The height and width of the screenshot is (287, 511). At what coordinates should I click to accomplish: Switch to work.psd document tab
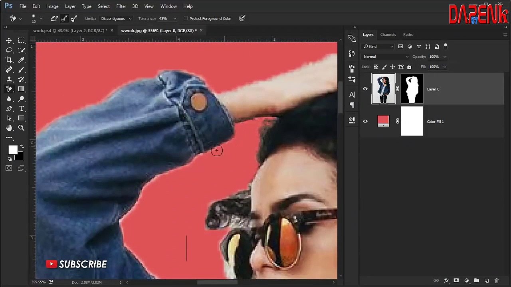click(x=70, y=31)
